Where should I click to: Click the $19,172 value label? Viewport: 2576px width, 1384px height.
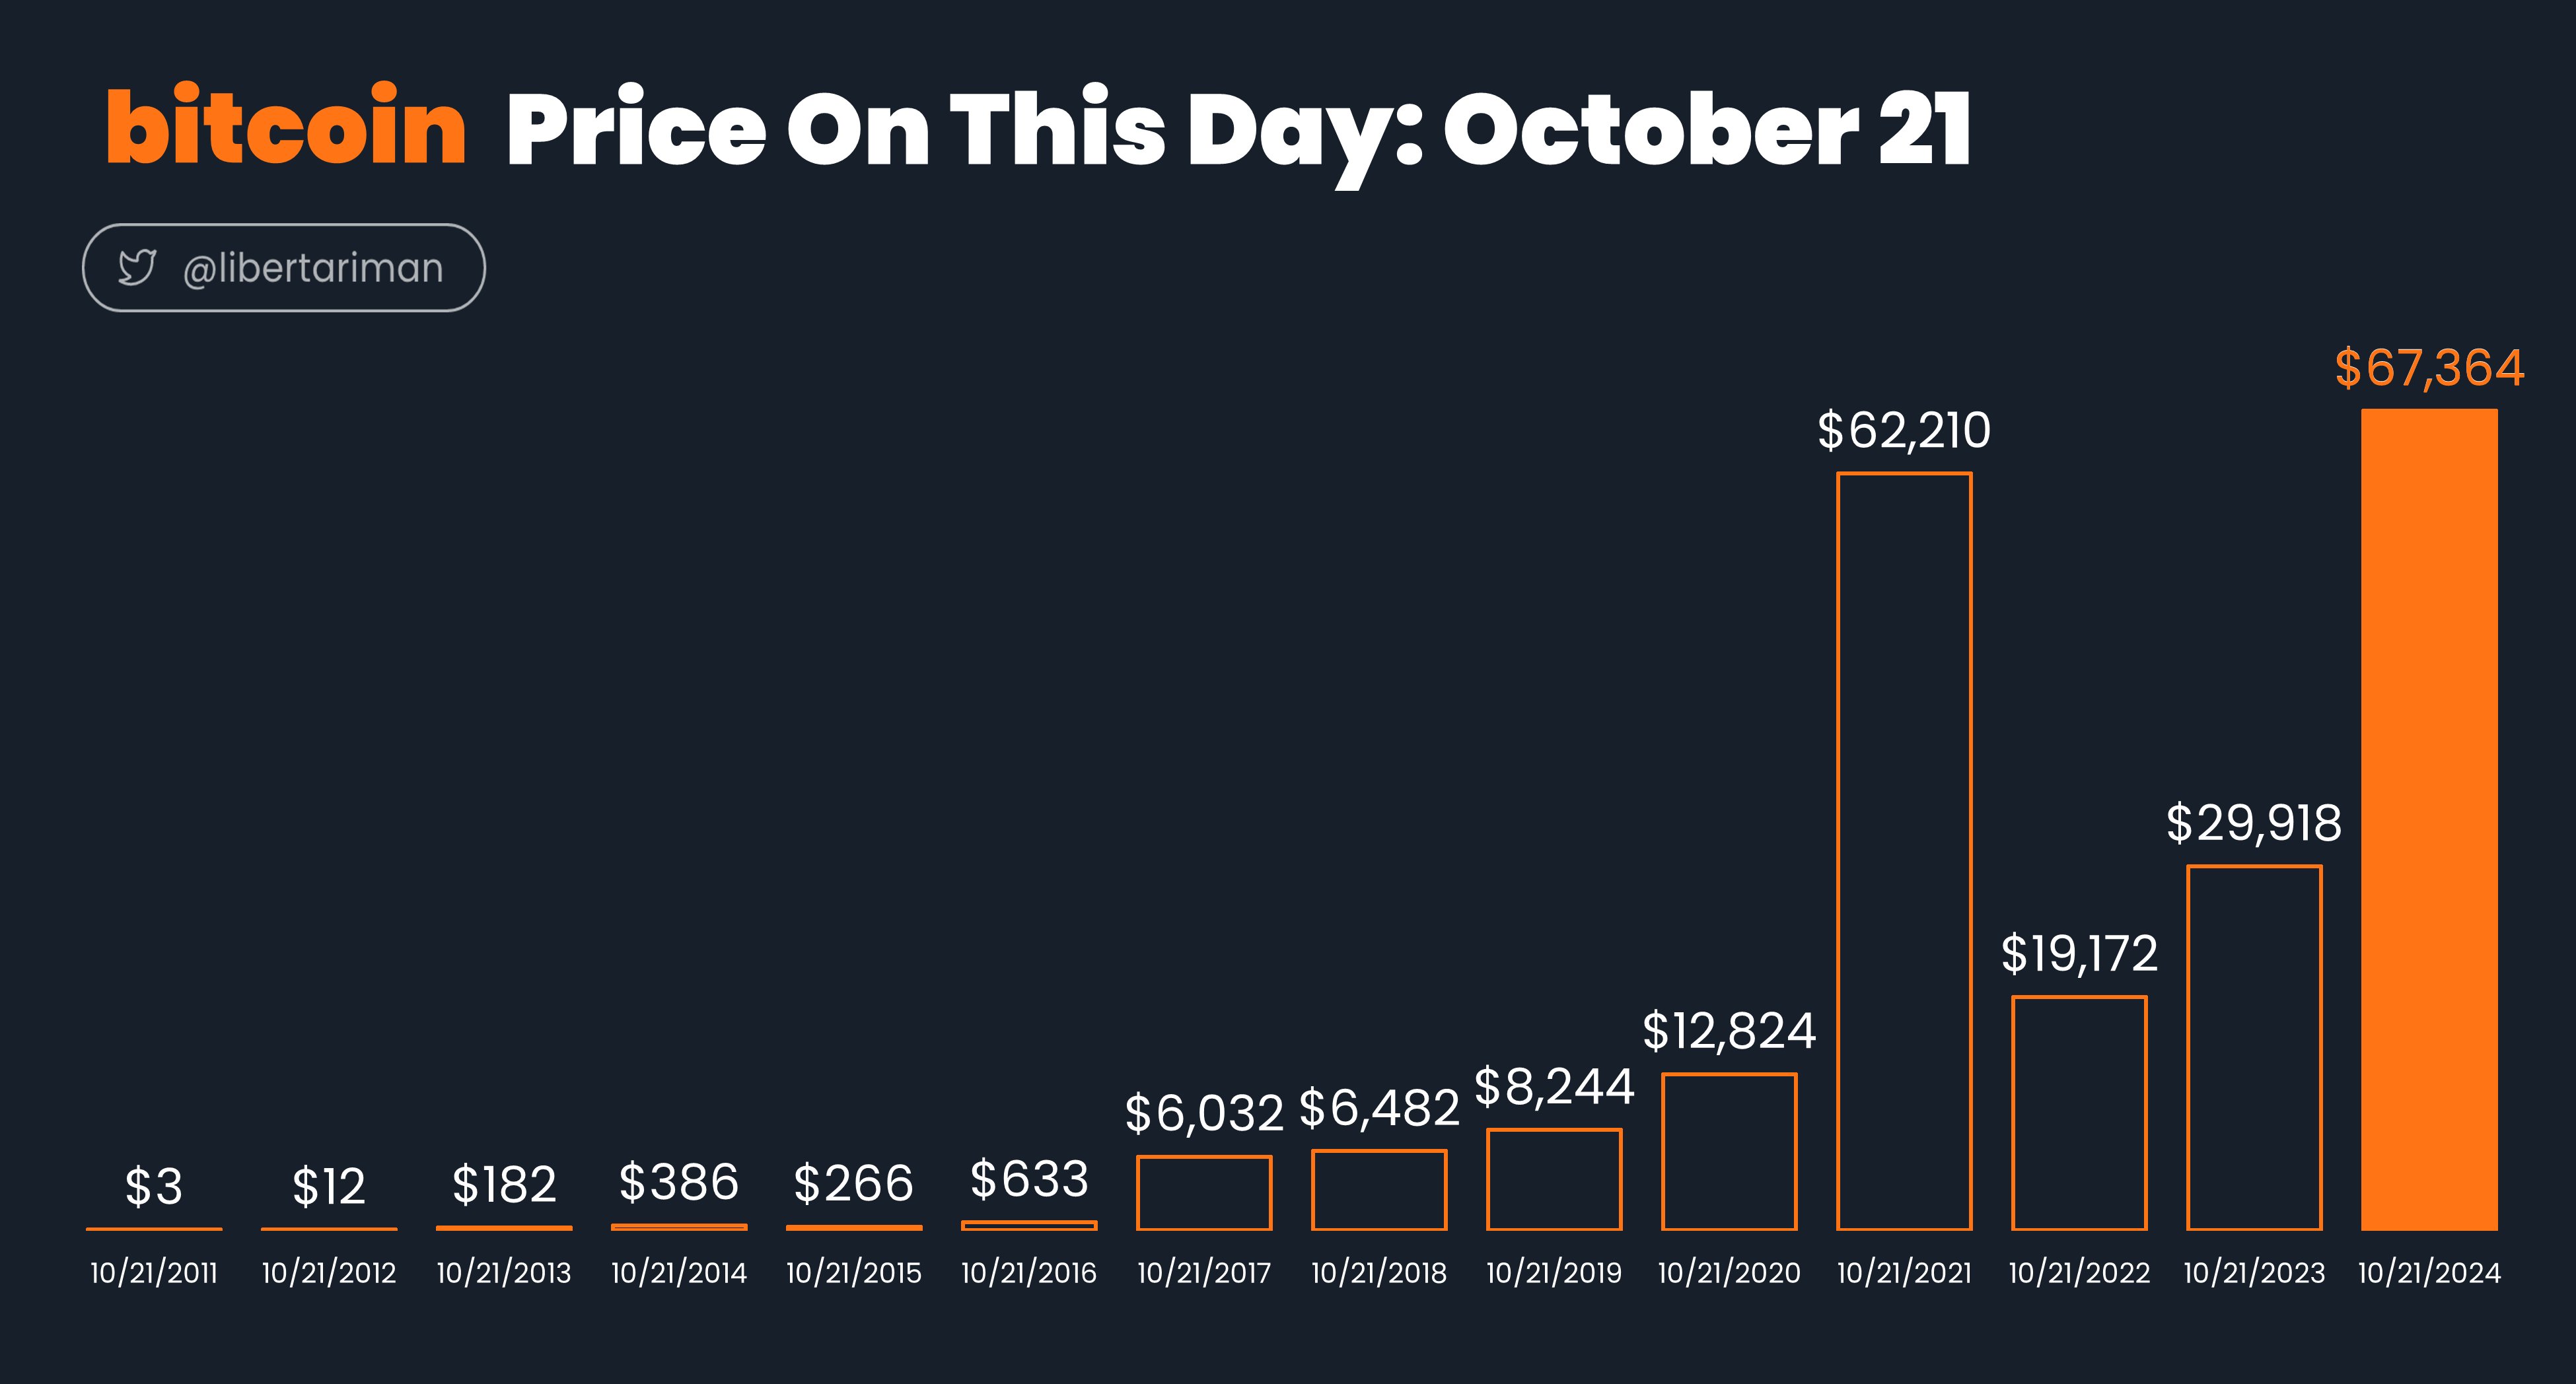(2079, 954)
